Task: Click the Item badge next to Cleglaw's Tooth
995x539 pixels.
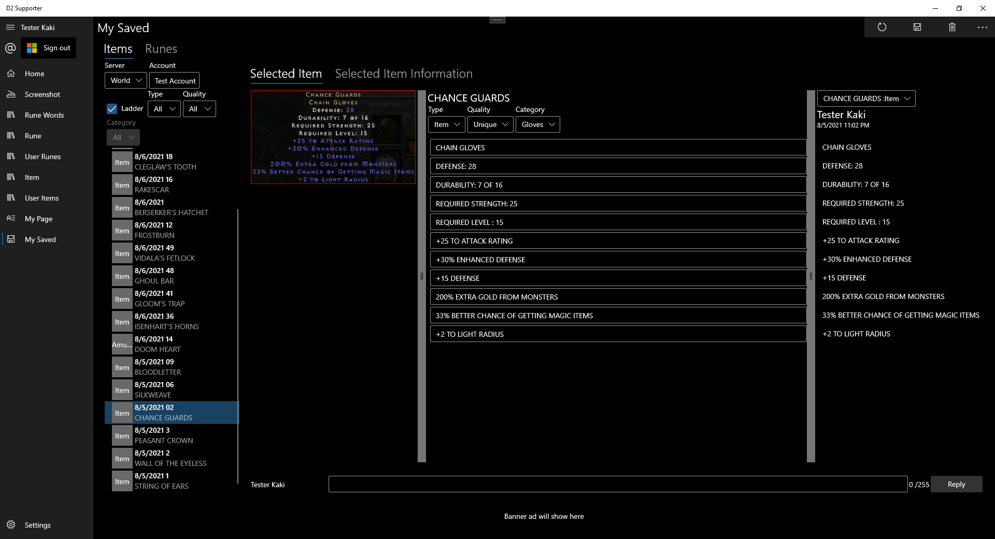Action: point(122,162)
